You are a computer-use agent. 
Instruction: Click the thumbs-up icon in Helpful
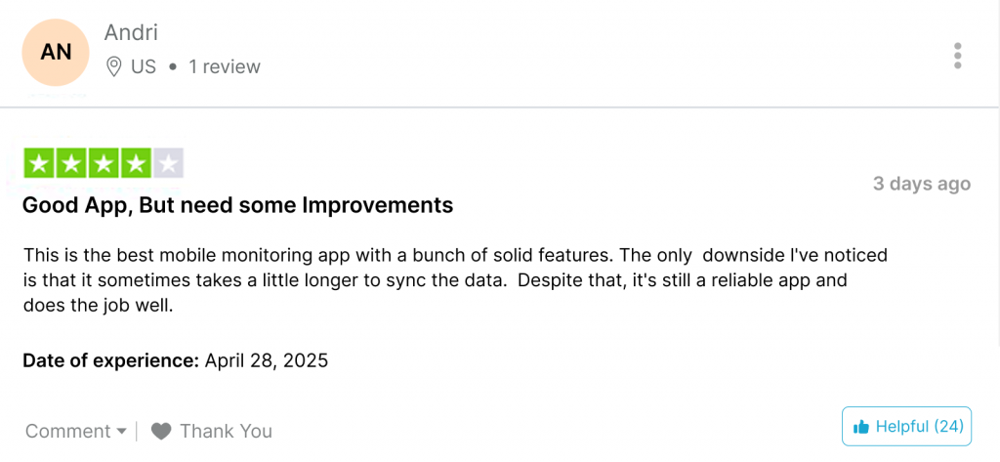(x=861, y=426)
